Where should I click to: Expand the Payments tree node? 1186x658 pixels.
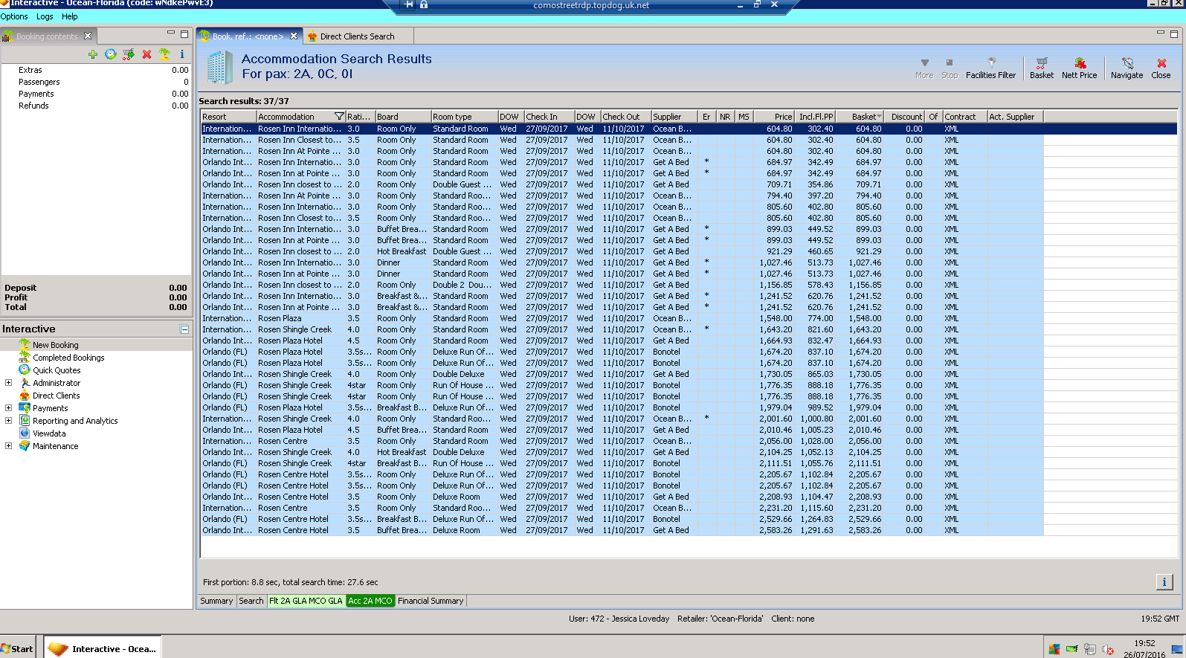click(9, 408)
